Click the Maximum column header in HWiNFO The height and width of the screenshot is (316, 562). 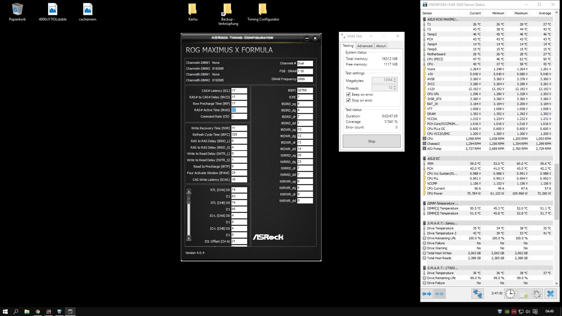point(517,13)
